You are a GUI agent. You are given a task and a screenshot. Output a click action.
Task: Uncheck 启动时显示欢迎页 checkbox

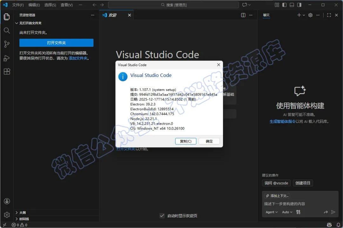click(162, 216)
